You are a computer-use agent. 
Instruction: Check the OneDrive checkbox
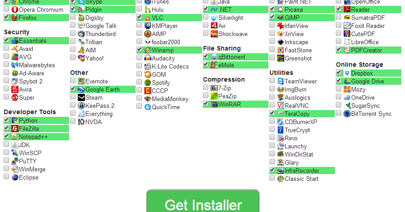pos(339,97)
